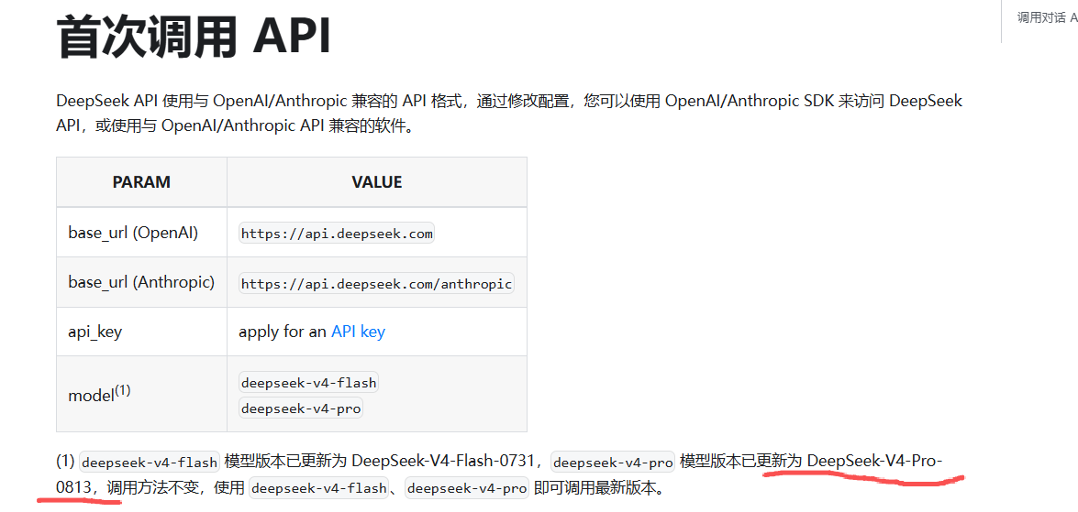Click deepseek-v4-flash code in the table

[x=308, y=382]
